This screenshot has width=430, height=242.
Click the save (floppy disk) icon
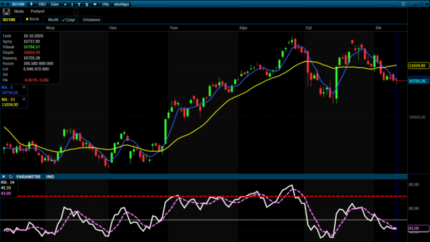coord(6,11)
